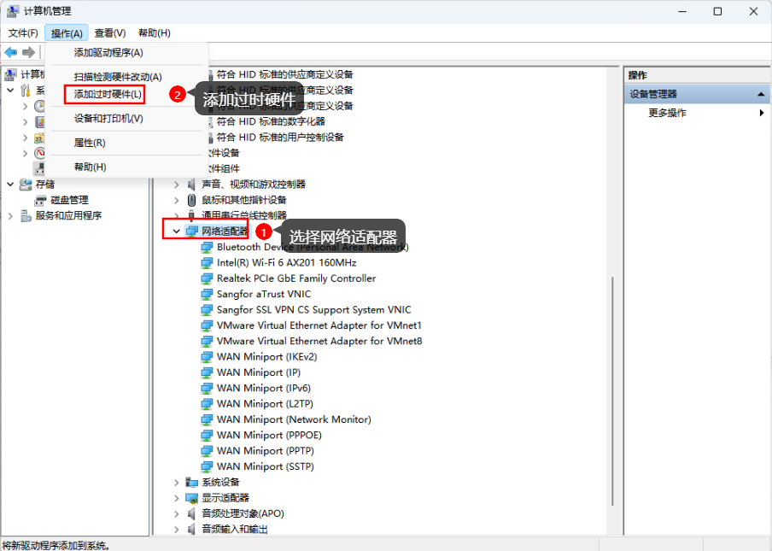This screenshot has width=772, height=551.
Task: Click the VMware VMnet8 adapter icon
Action: tap(207, 341)
